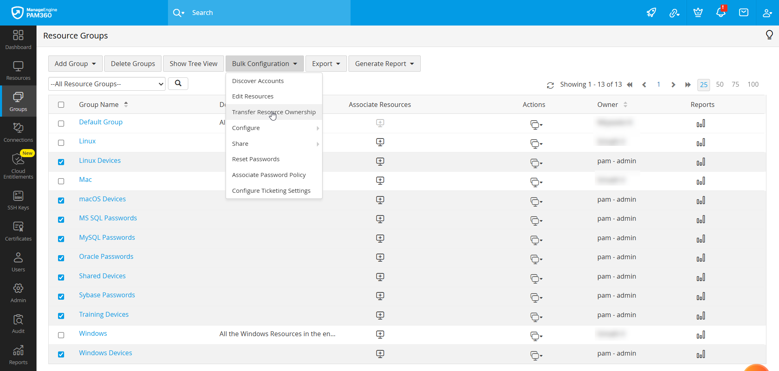Uncheck the Linux Devices checkbox
Viewport: 779px width, 371px height.
(x=61, y=162)
